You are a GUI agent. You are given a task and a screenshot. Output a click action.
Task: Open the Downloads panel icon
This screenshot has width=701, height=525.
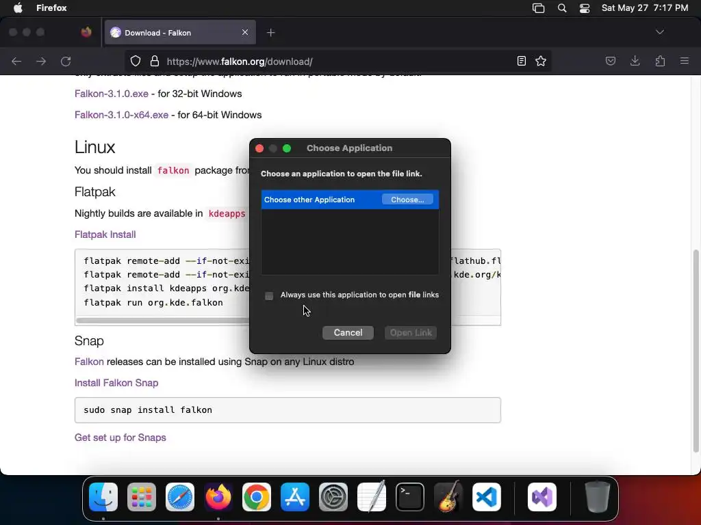click(635, 61)
